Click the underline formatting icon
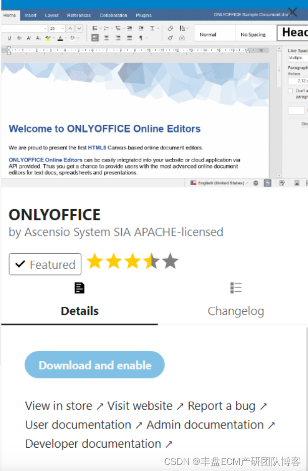The width and height of the screenshot is (308, 471). coord(9,38)
